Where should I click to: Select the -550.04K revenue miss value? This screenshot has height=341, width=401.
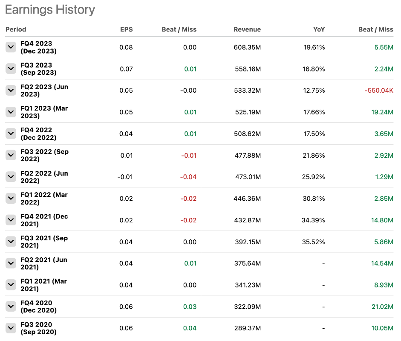pos(379,91)
